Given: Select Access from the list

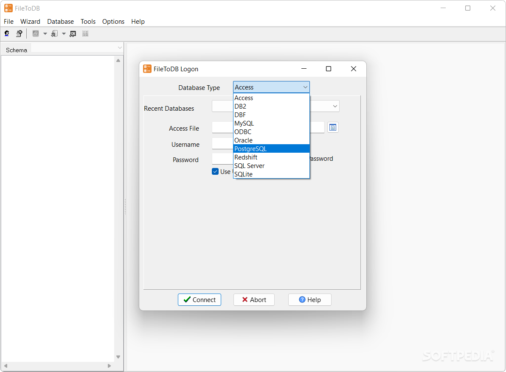Looking at the screenshot, I should 271,98.
